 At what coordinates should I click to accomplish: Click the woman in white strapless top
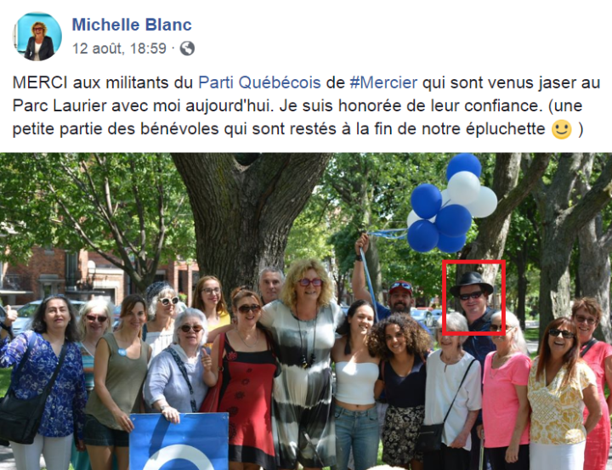[355, 384]
